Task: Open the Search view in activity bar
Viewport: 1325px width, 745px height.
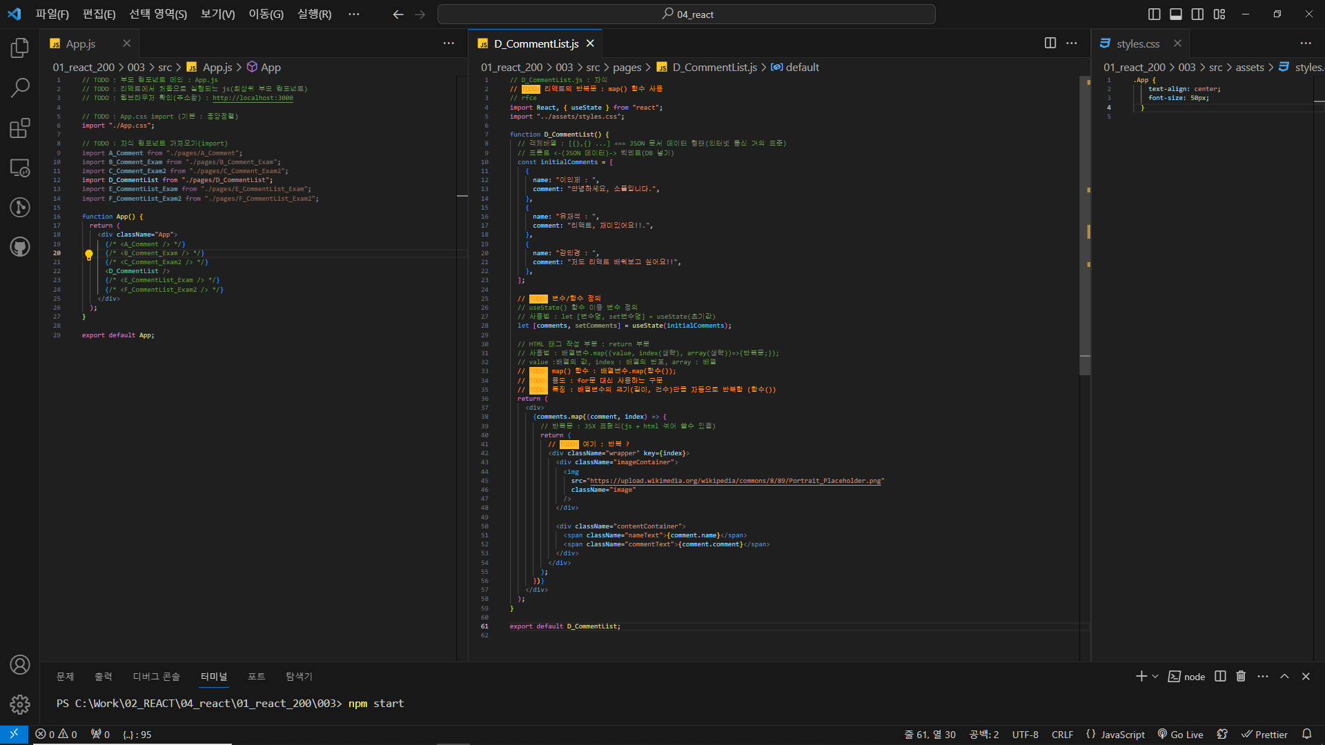Action: 20,88
